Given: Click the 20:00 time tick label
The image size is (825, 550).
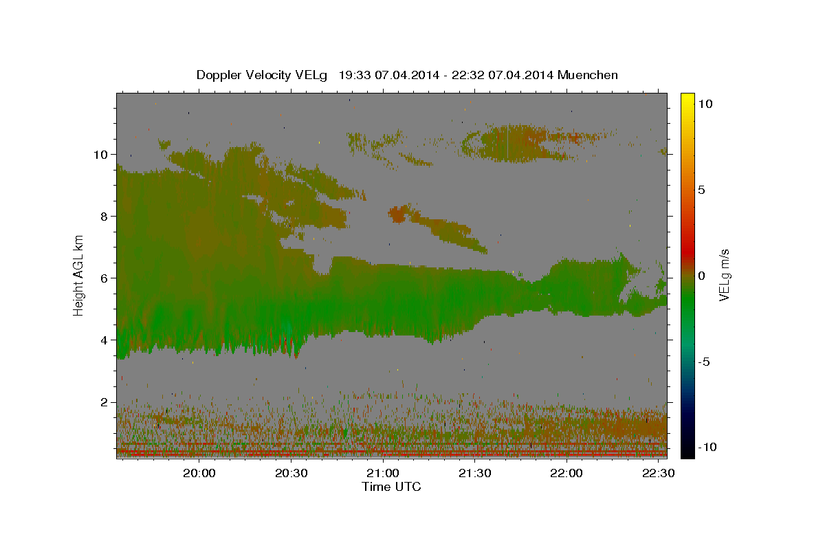Looking at the screenshot, I should point(199,474).
